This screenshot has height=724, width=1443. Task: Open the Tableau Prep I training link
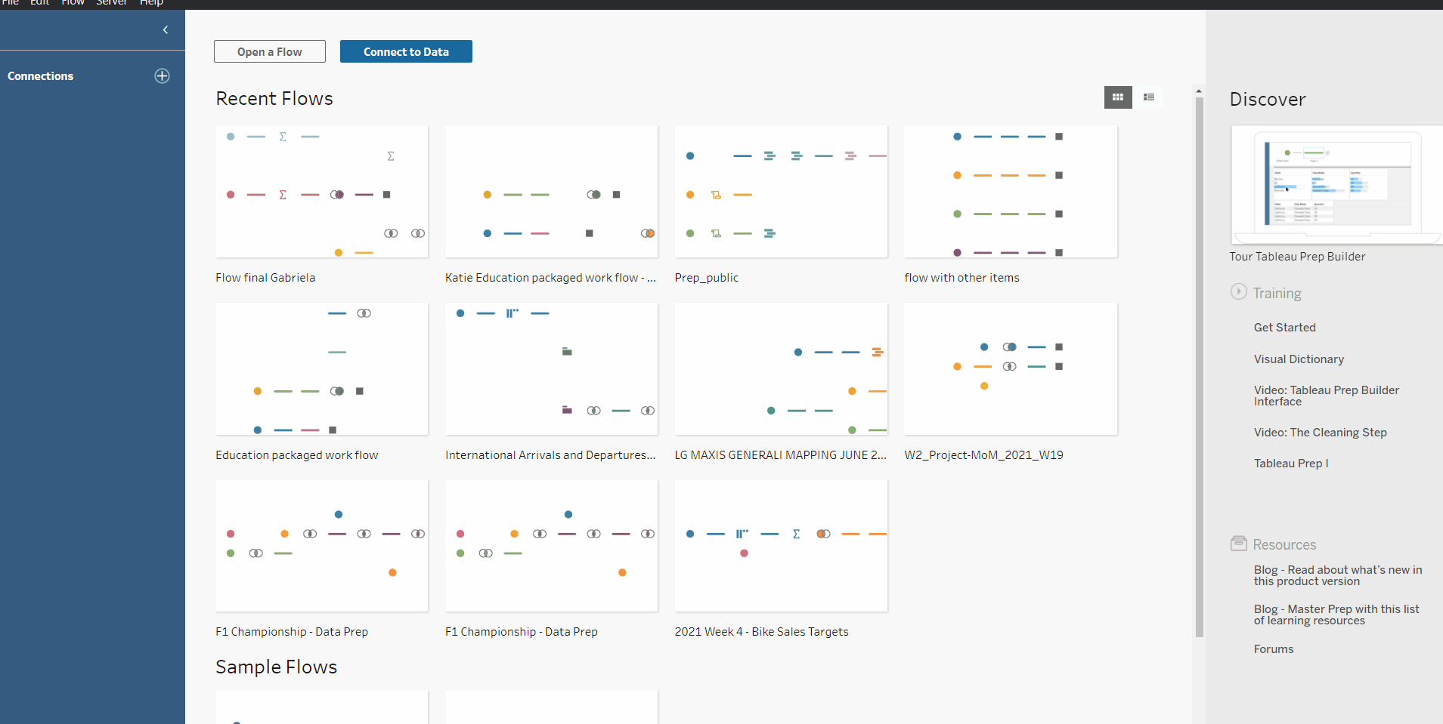tap(1291, 464)
